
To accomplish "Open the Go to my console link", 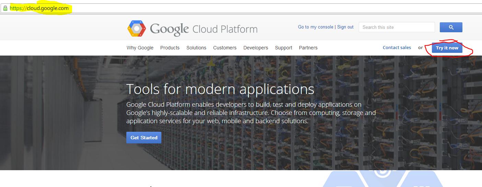I will [x=315, y=27].
